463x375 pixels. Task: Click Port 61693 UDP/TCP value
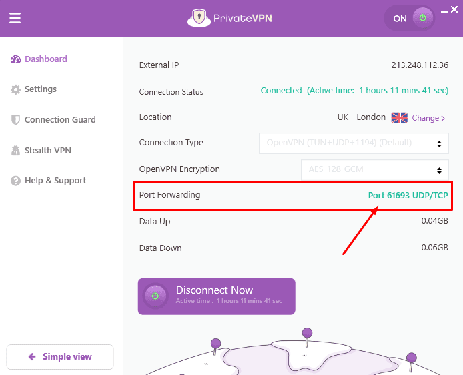coord(408,196)
